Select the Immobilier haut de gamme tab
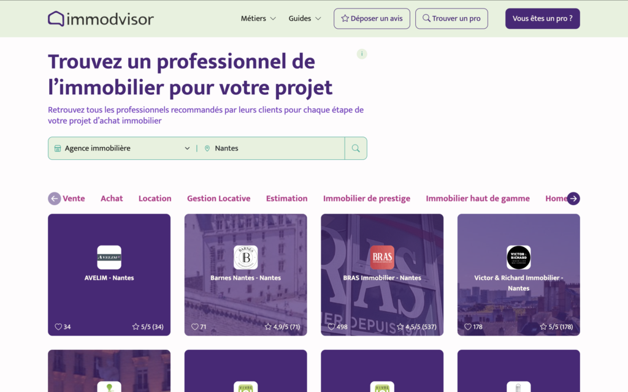 (478, 198)
